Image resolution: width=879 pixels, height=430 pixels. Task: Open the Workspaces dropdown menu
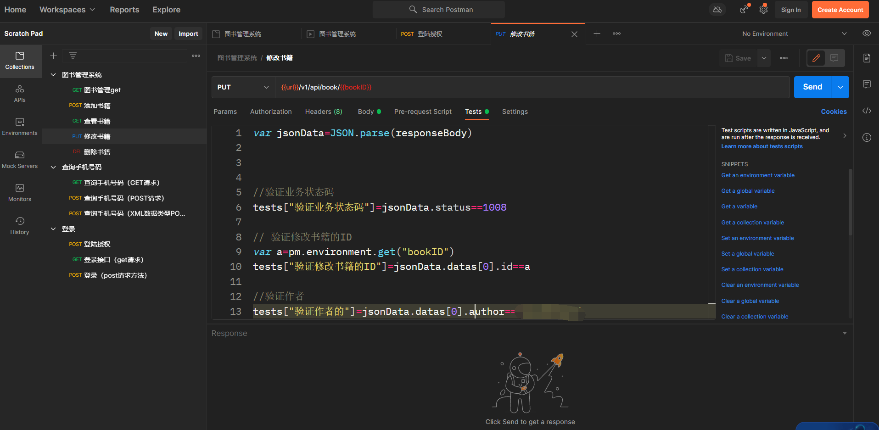(67, 10)
